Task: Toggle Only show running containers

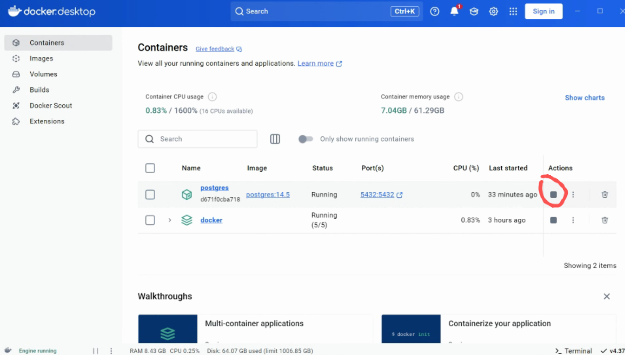Action: pos(306,139)
